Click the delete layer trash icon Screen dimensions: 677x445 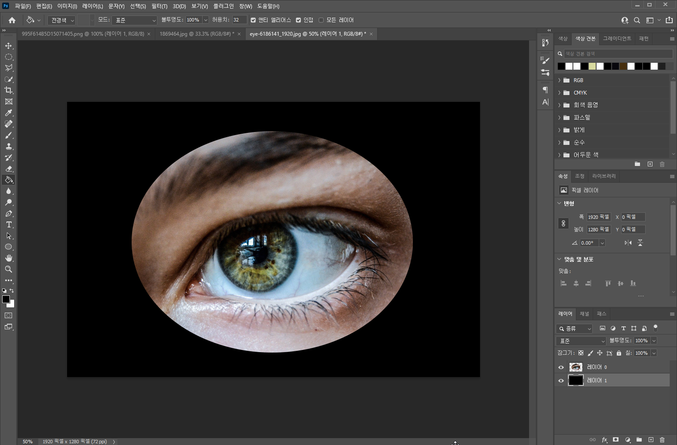click(x=662, y=439)
